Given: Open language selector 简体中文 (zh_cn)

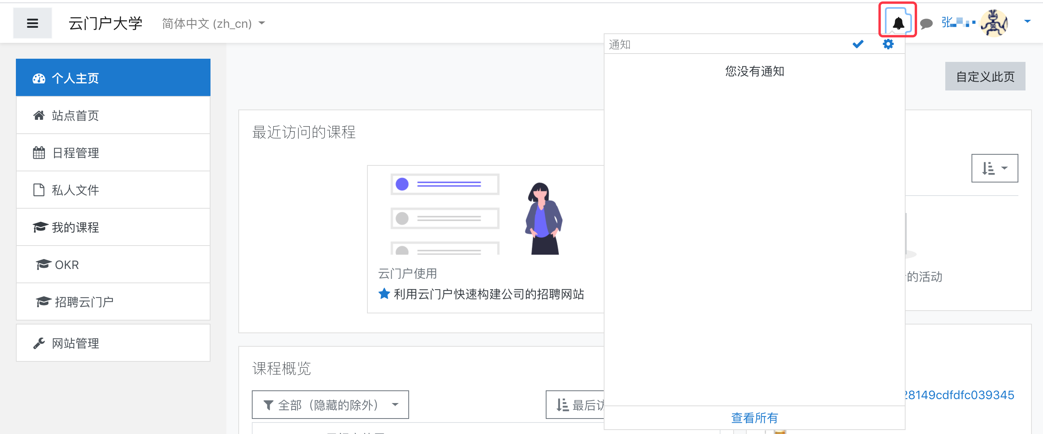Looking at the screenshot, I should tap(213, 23).
